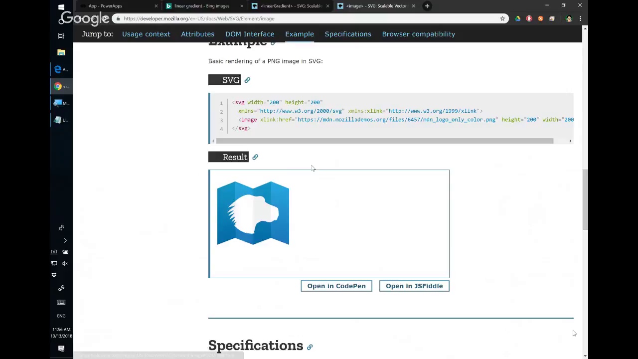Click the anchor link icon beside Specifications heading
The image size is (638, 359).
tap(310, 347)
